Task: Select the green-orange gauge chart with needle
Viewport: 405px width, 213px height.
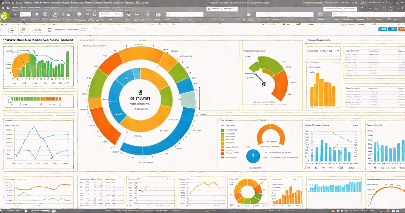Action: coord(269,78)
